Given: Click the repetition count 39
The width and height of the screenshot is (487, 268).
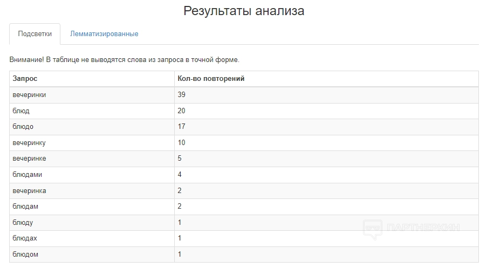Looking at the screenshot, I should point(182,95).
